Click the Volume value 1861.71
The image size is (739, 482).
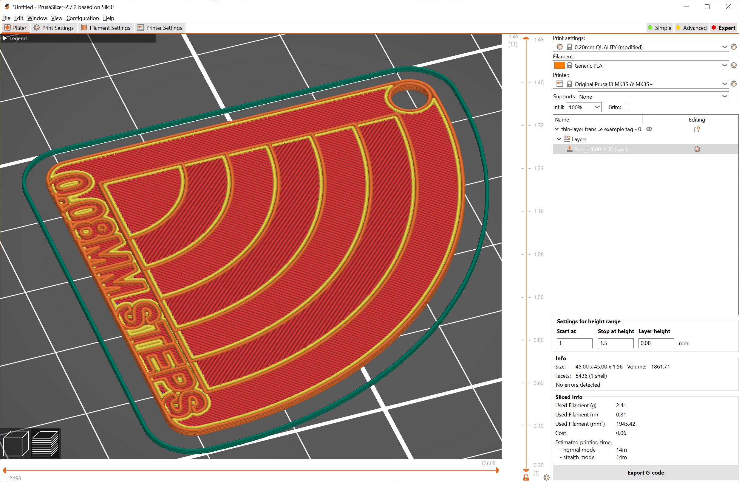660,366
